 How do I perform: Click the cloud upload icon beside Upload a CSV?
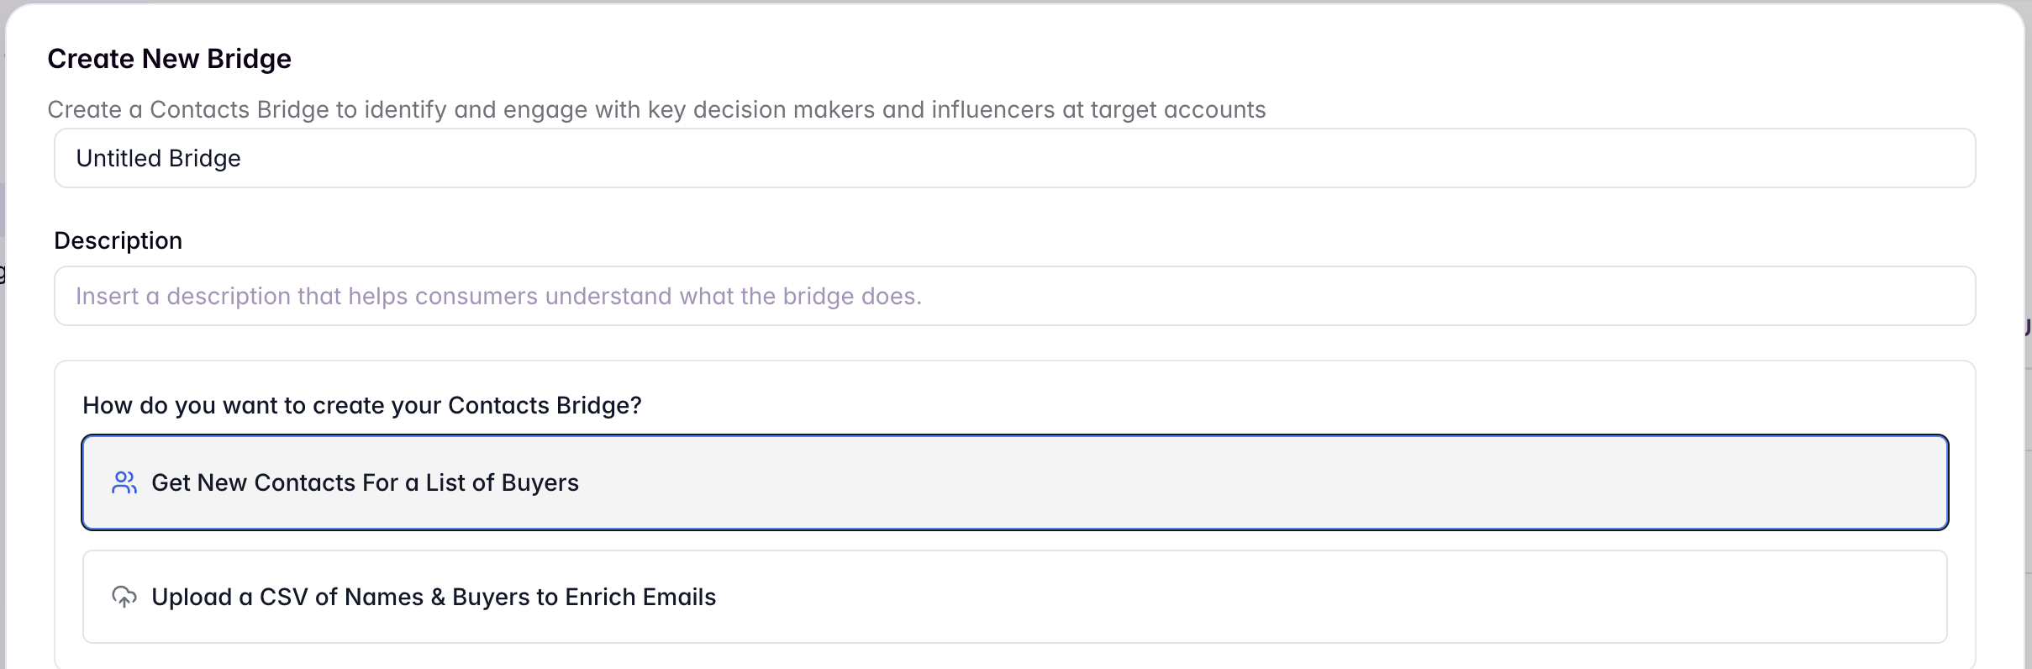click(125, 597)
